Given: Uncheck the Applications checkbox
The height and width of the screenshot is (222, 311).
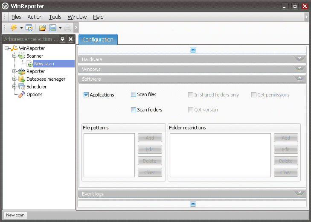Looking at the screenshot, I should pyautogui.click(x=86, y=95).
